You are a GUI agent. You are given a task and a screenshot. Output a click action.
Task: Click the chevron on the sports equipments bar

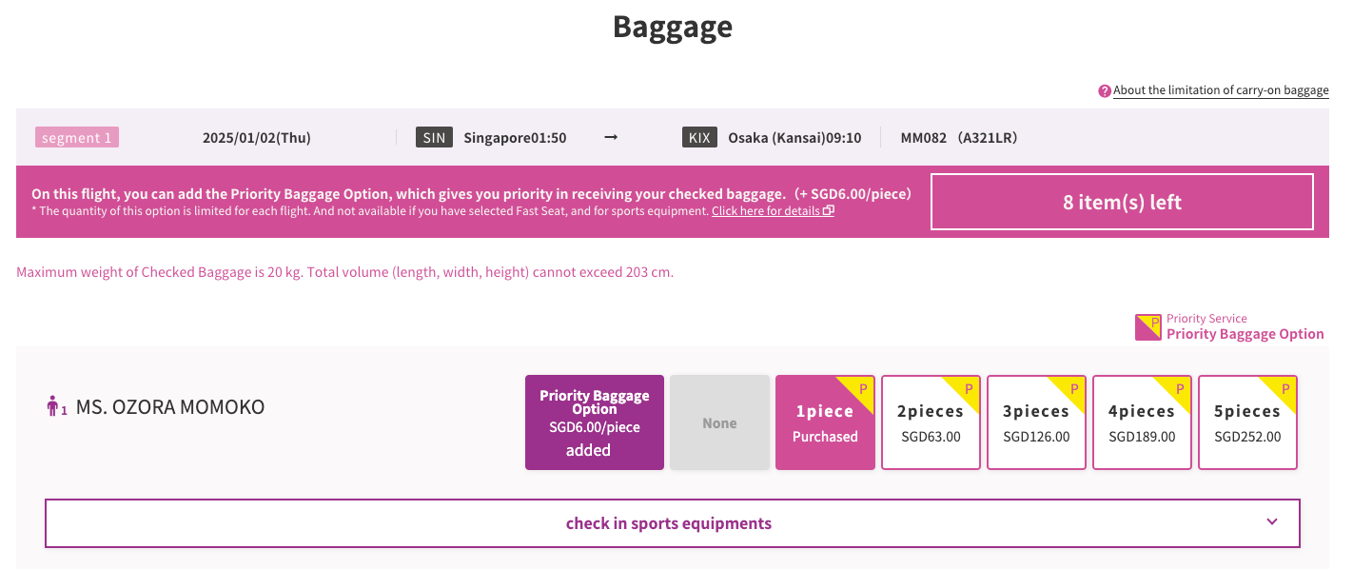point(1272,522)
